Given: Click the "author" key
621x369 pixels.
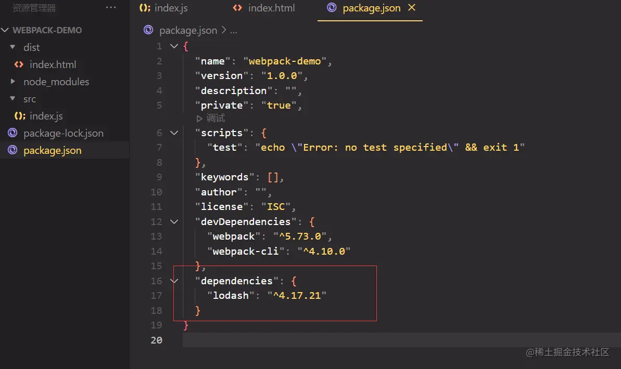Looking at the screenshot, I should click(x=219, y=192).
